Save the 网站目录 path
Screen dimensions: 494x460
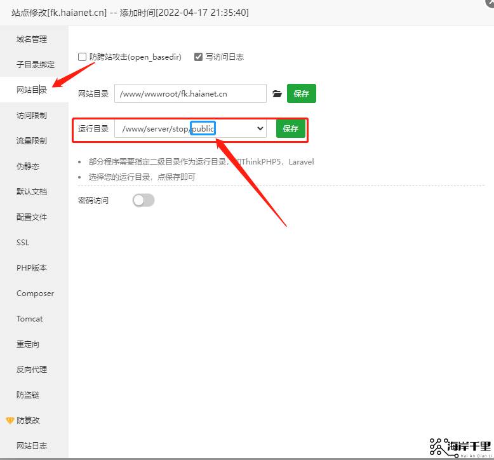[x=301, y=94]
